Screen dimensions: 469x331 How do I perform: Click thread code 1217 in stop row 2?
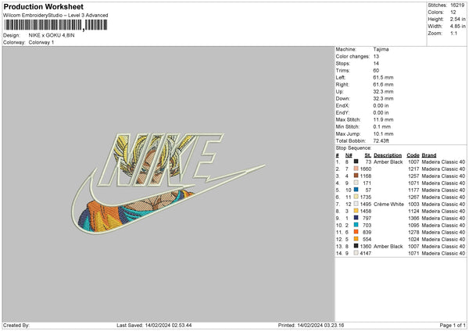click(414, 169)
